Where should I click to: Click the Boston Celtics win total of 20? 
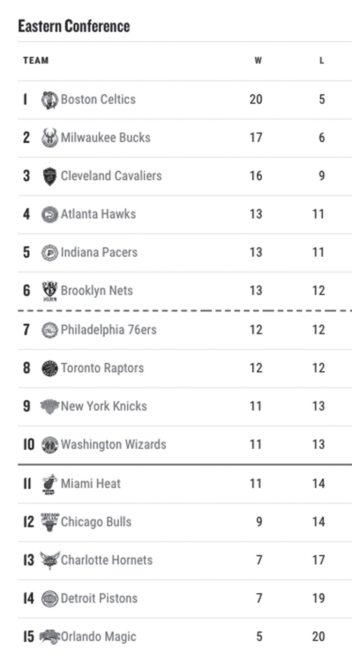(256, 100)
